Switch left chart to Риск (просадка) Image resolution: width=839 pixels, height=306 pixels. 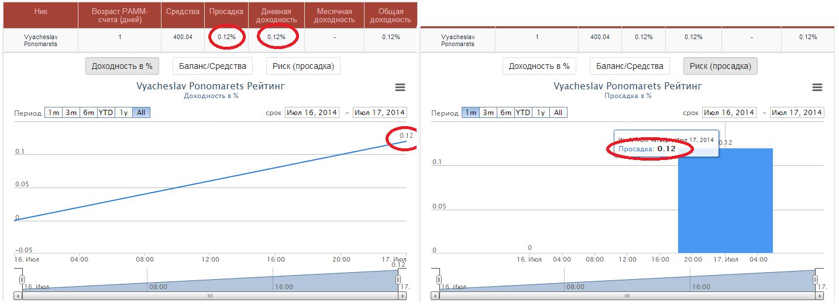tap(303, 66)
